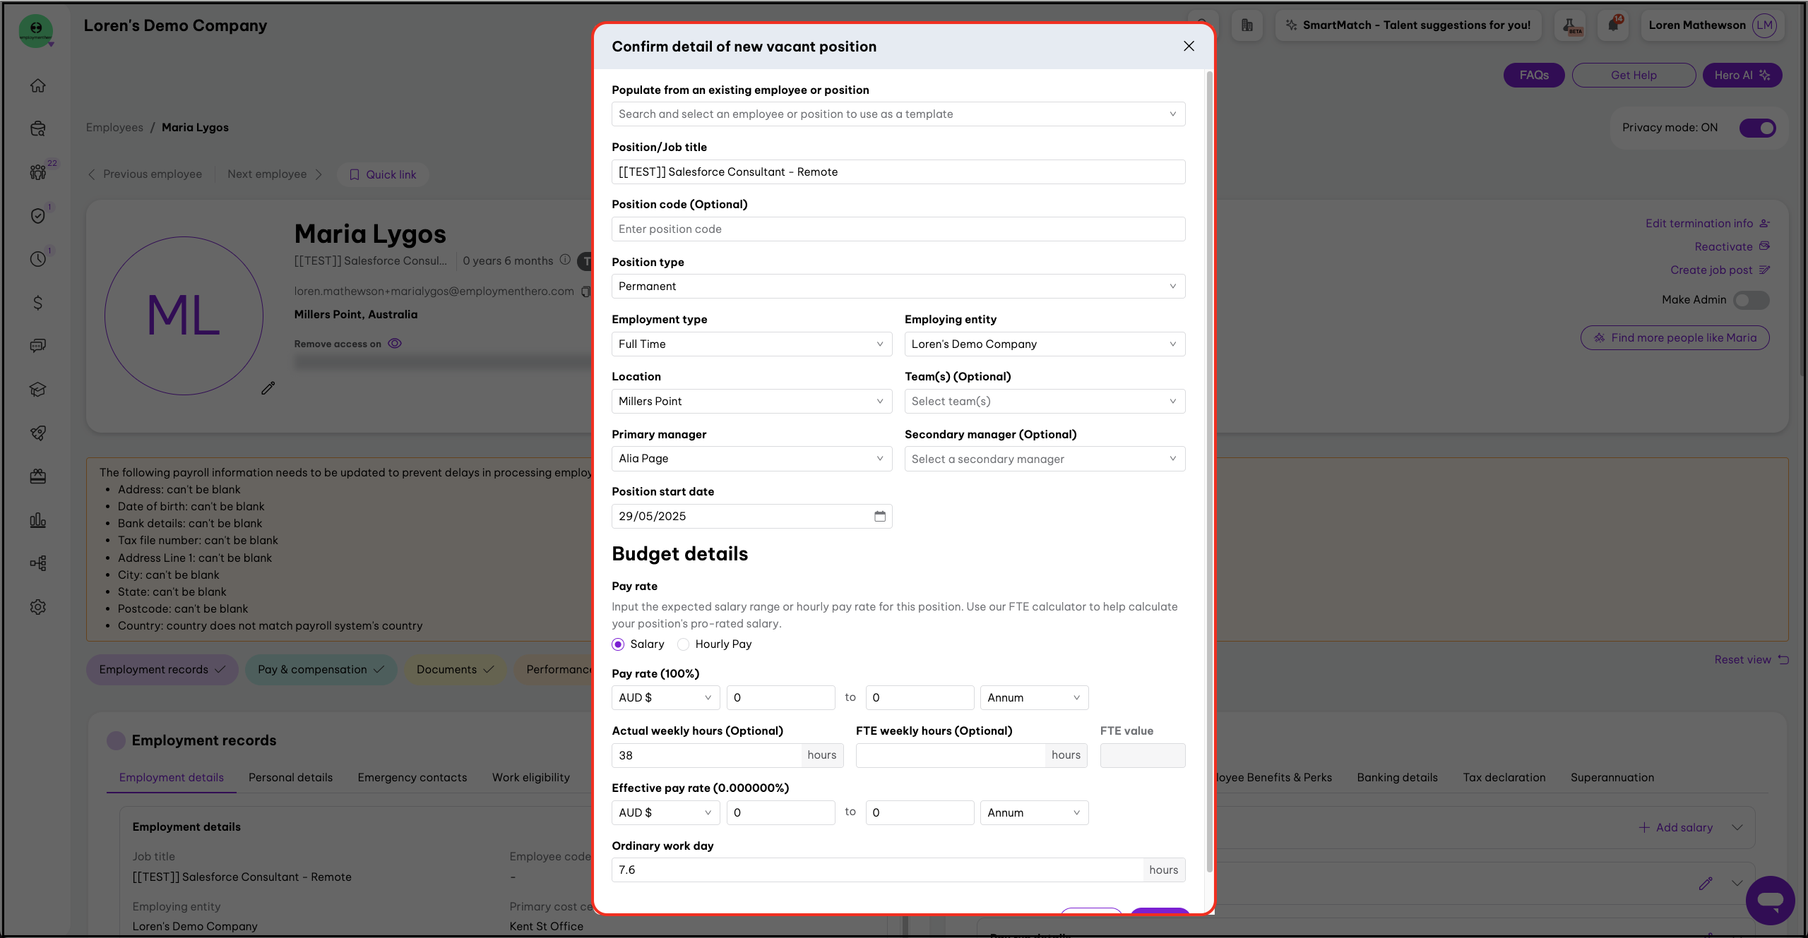Open the org chart sidebar icon
Viewport: 1808px width, 938px height.
[38, 563]
